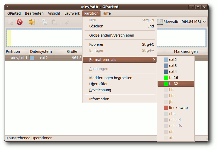Viewport: 217px width, 150px height.
Task: Click the red delete partition icon
Action: point(20,22)
